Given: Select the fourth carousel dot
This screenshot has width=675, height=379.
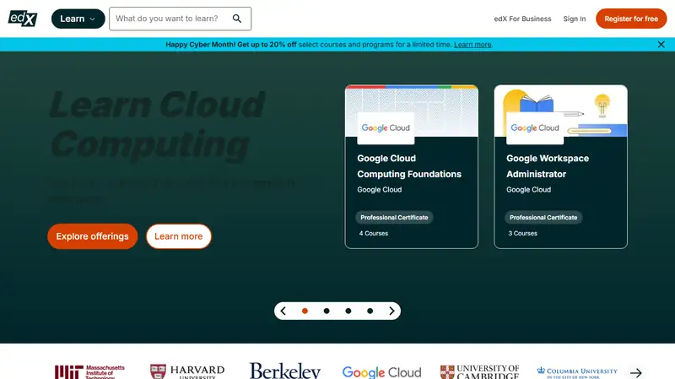Looking at the screenshot, I should click(x=370, y=311).
